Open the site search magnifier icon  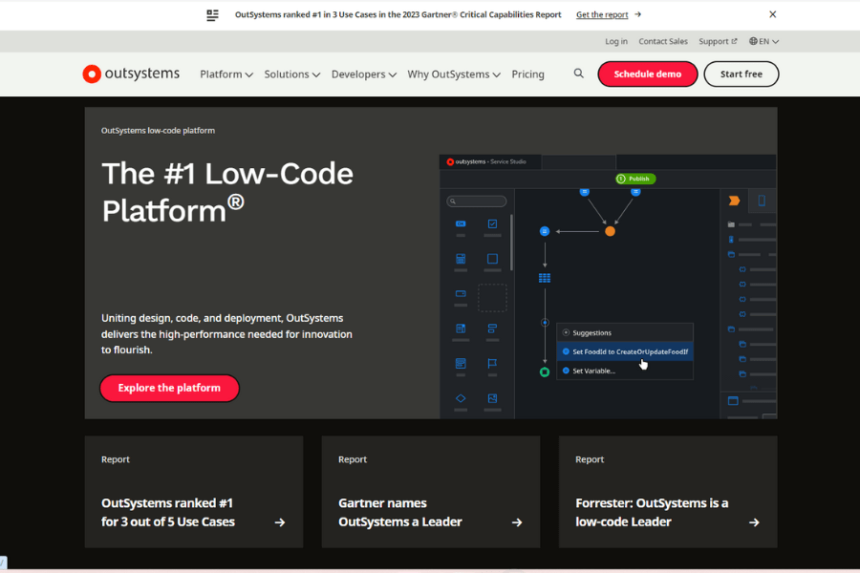(x=579, y=74)
